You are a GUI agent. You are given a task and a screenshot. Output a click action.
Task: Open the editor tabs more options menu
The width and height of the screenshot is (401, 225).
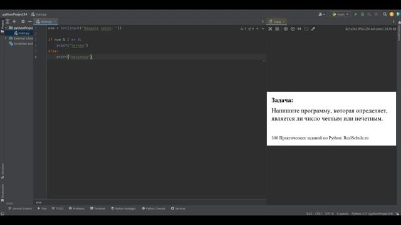point(263,22)
